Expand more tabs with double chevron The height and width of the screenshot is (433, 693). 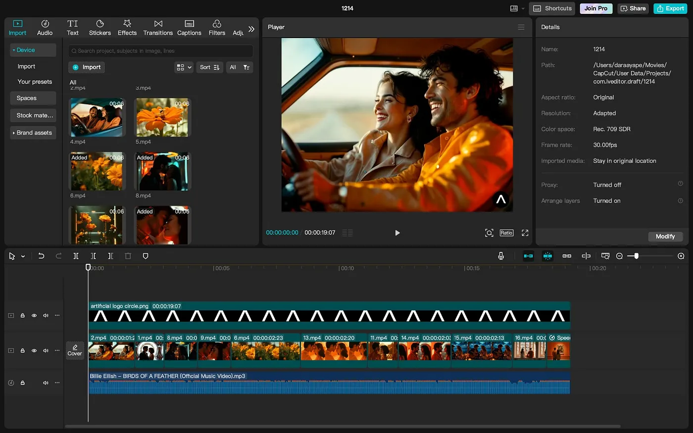tap(251, 29)
